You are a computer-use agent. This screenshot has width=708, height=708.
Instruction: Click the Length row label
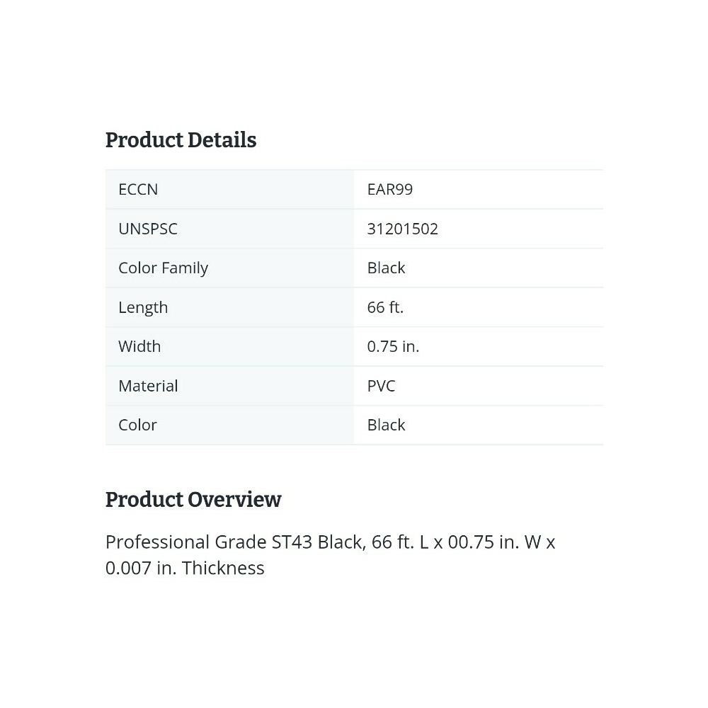coord(143,307)
